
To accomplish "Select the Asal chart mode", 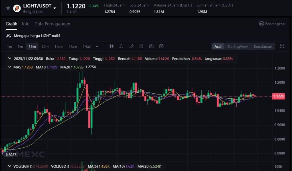I will click(x=218, y=47).
